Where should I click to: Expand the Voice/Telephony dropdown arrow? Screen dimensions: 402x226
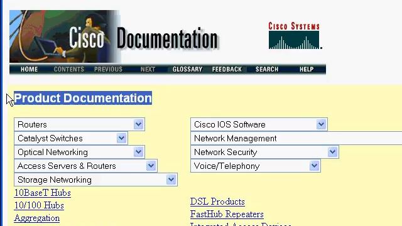[x=314, y=166]
